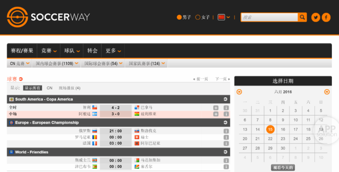
Task: Open the Facebook icon link
Action: (326, 17)
